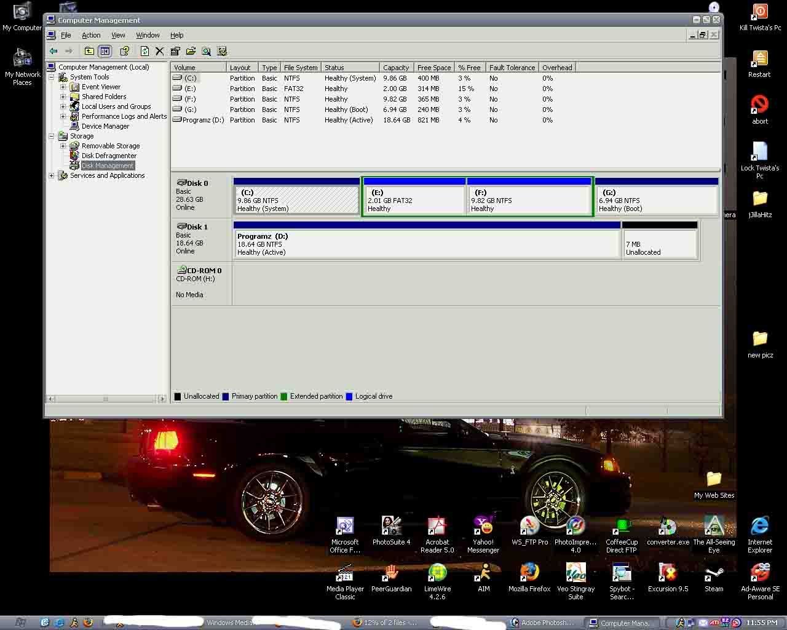Viewport: 787px width, 630px height.
Task: Select Device Manager in the tree
Action: click(x=105, y=126)
